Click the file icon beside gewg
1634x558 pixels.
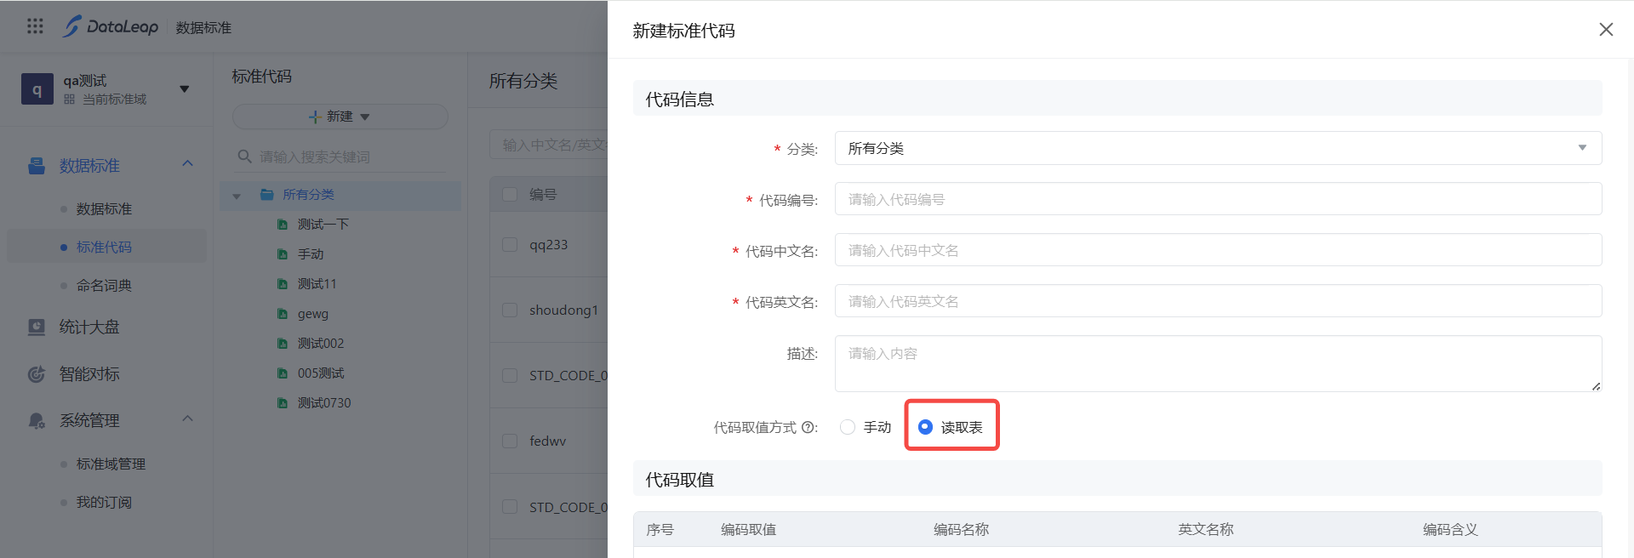283,314
